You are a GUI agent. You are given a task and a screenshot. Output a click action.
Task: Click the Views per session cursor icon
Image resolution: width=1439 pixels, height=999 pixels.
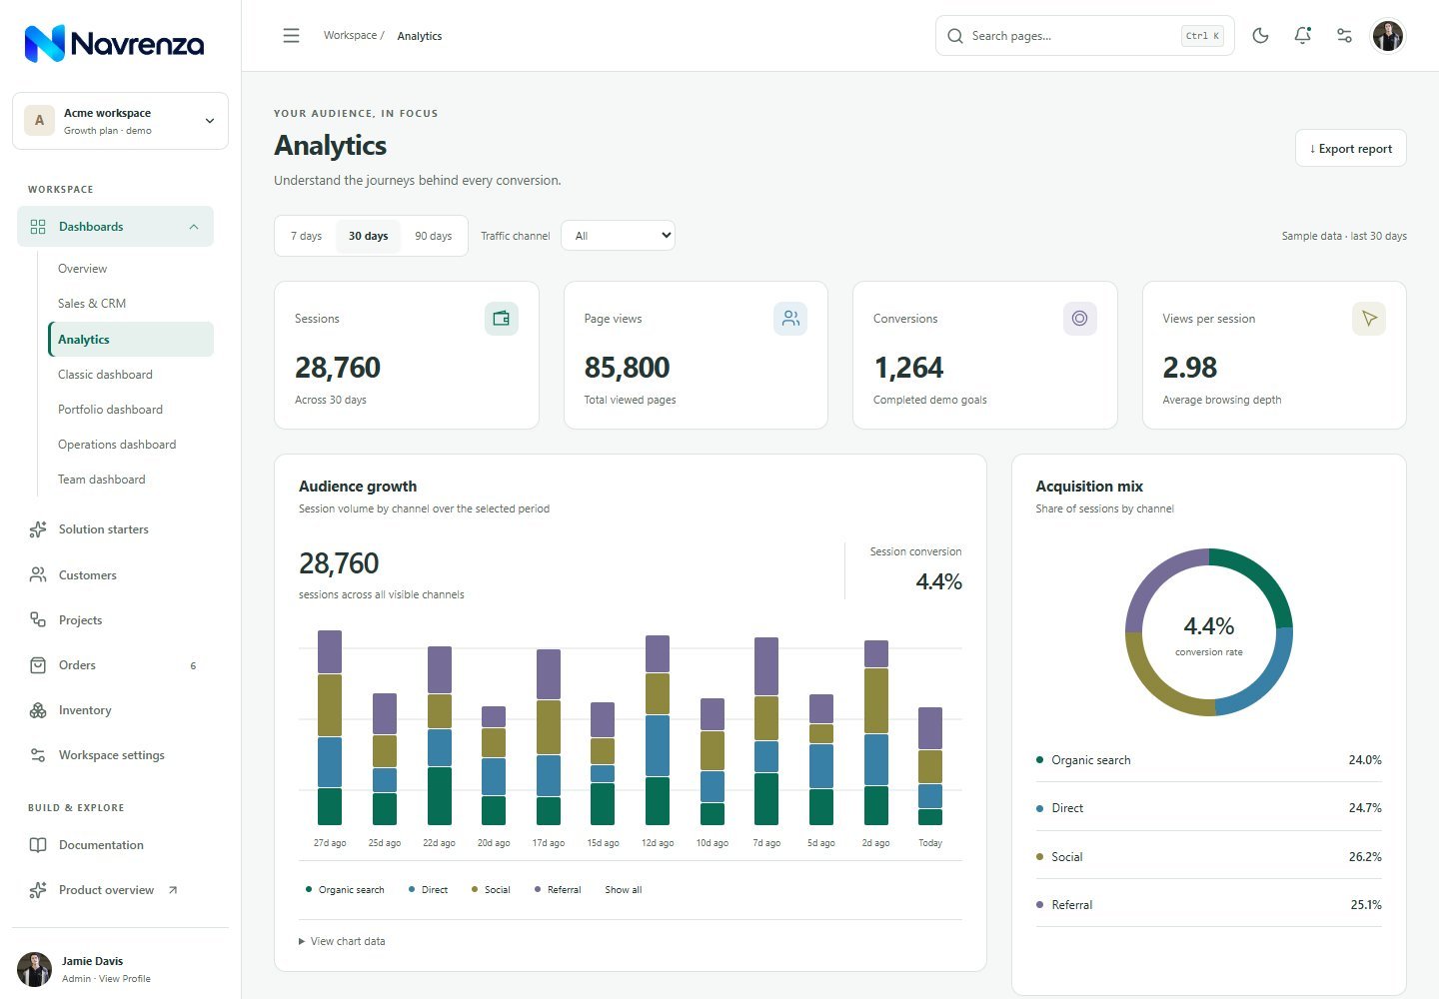tap(1369, 319)
